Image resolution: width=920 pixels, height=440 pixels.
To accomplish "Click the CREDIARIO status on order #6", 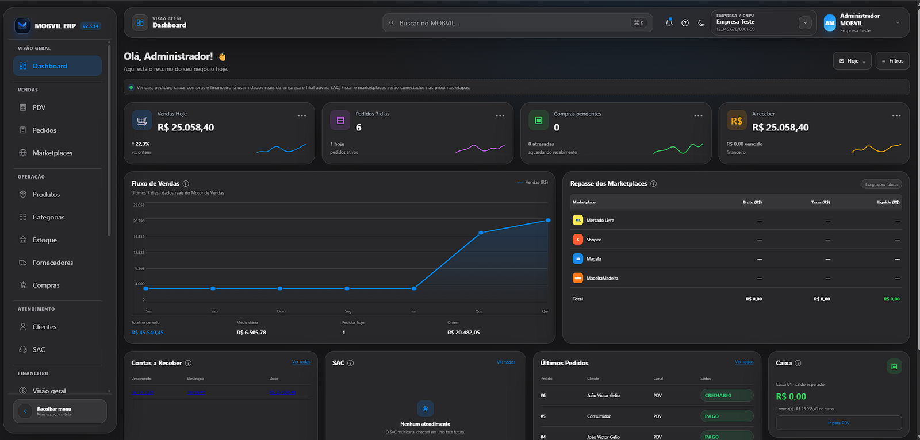I will pos(727,395).
